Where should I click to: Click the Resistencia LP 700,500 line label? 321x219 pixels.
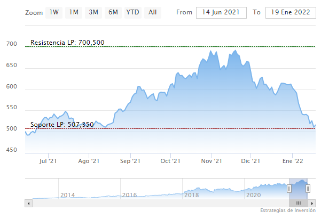click(67, 42)
